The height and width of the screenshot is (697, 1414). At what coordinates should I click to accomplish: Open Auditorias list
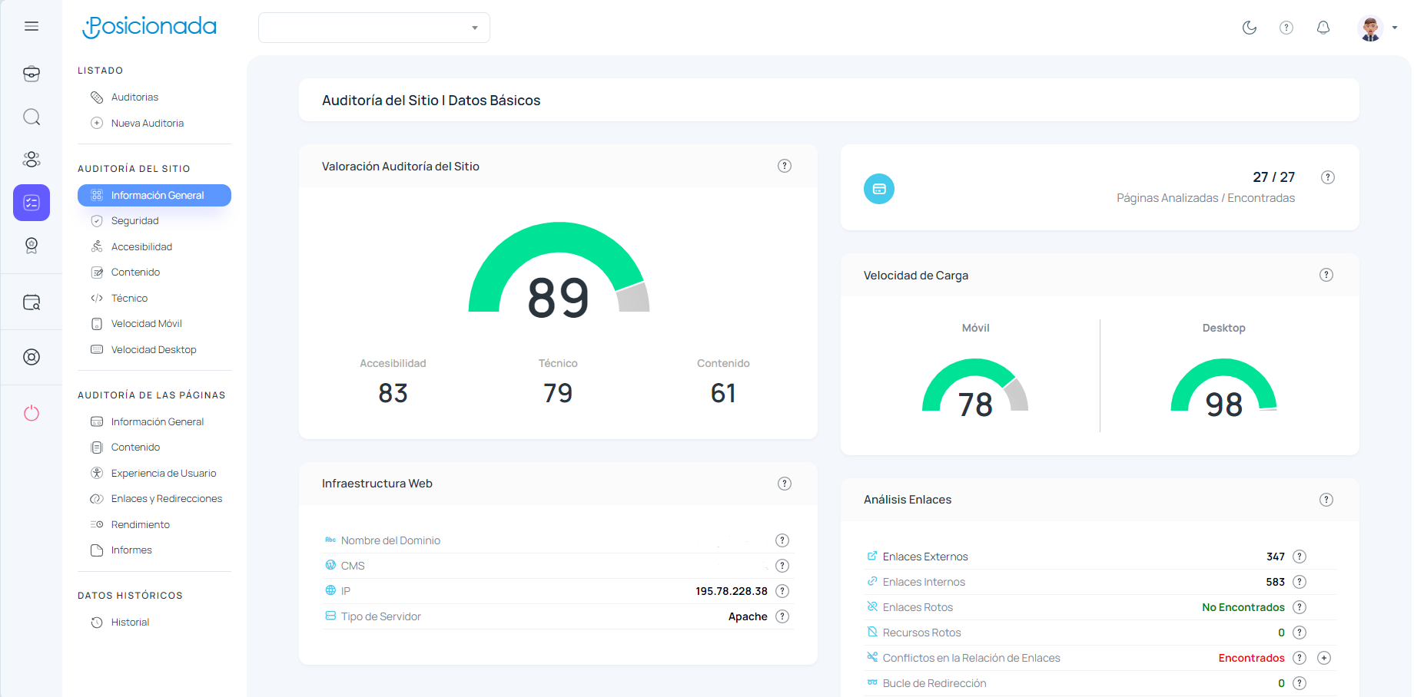[x=134, y=97]
